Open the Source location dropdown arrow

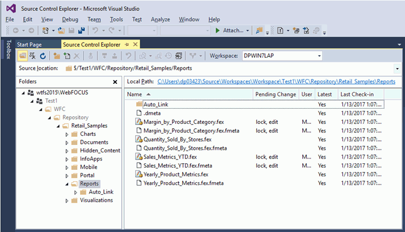[x=397, y=69]
